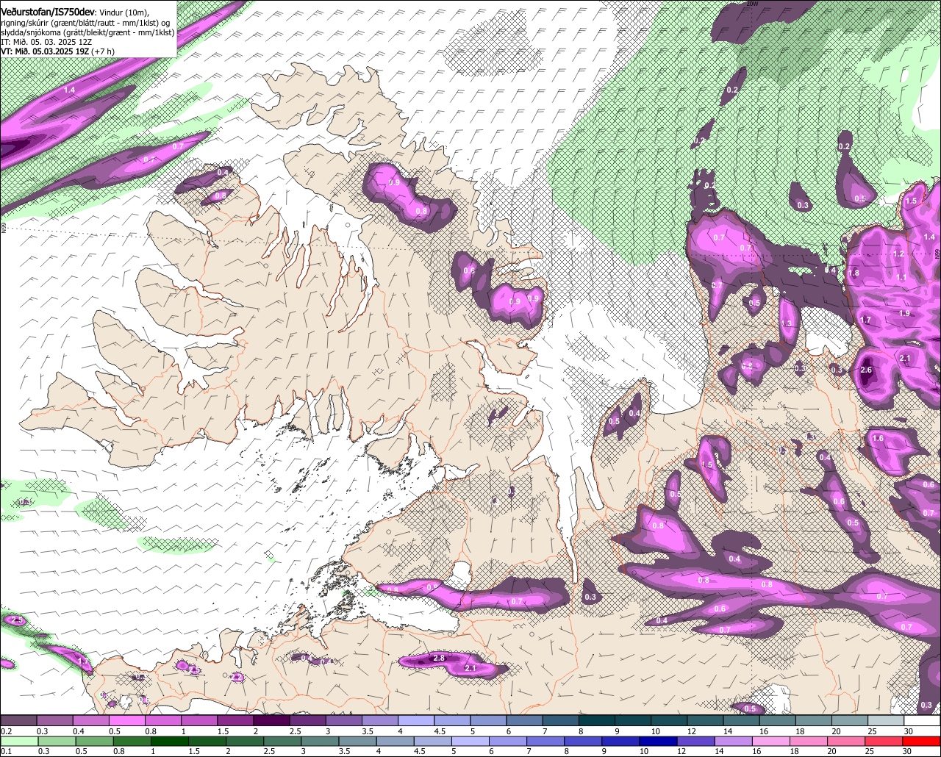
Task: Click the '2.6' precipitation value on map
Action: pos(866,370)
